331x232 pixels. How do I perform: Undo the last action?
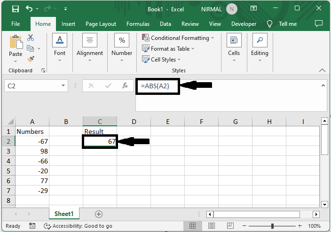pos(29,8)
